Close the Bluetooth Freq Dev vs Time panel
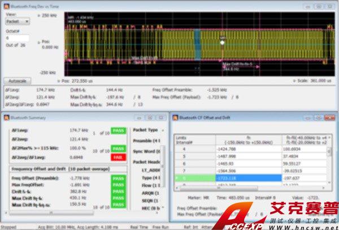 coord(329,5)
